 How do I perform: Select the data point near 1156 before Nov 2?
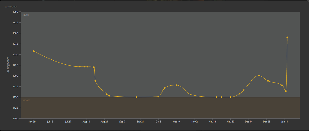191,95
